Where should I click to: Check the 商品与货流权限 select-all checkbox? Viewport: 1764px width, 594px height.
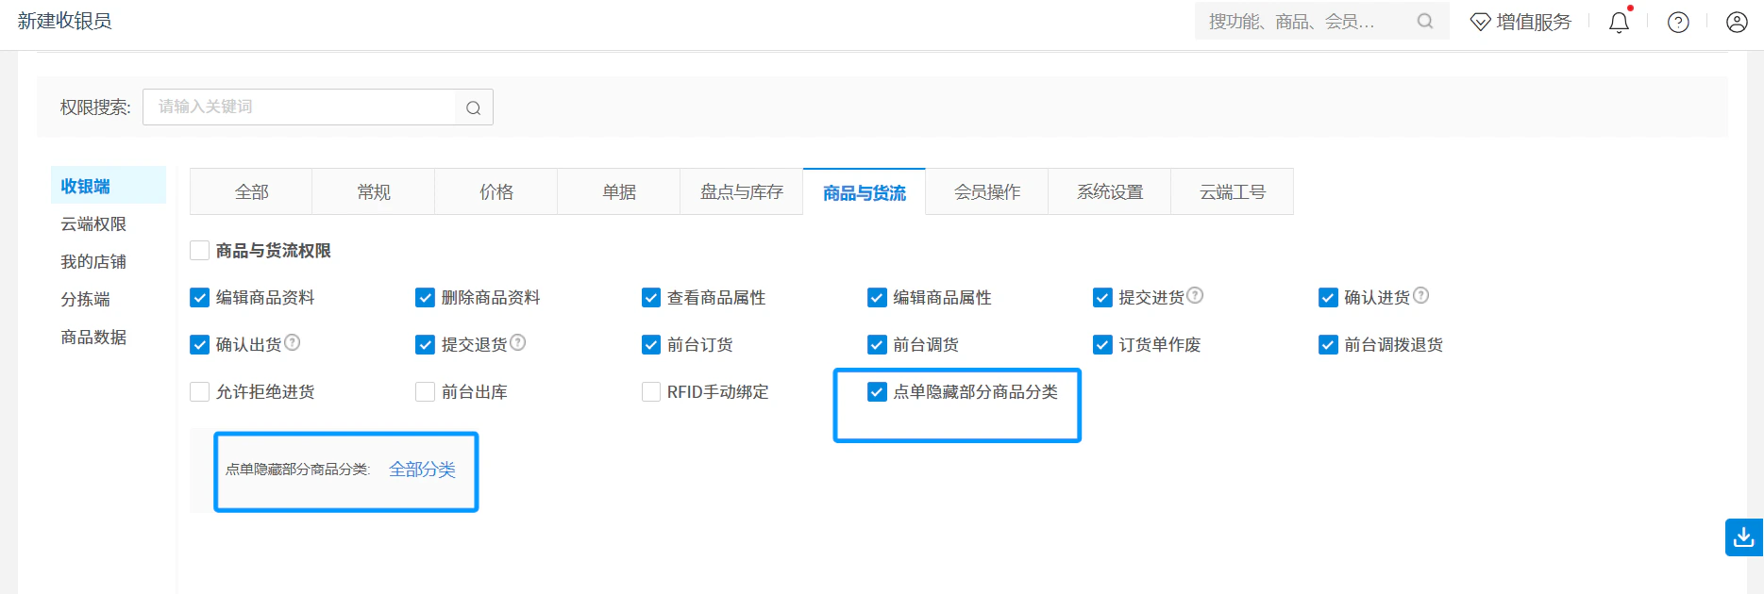199,250
